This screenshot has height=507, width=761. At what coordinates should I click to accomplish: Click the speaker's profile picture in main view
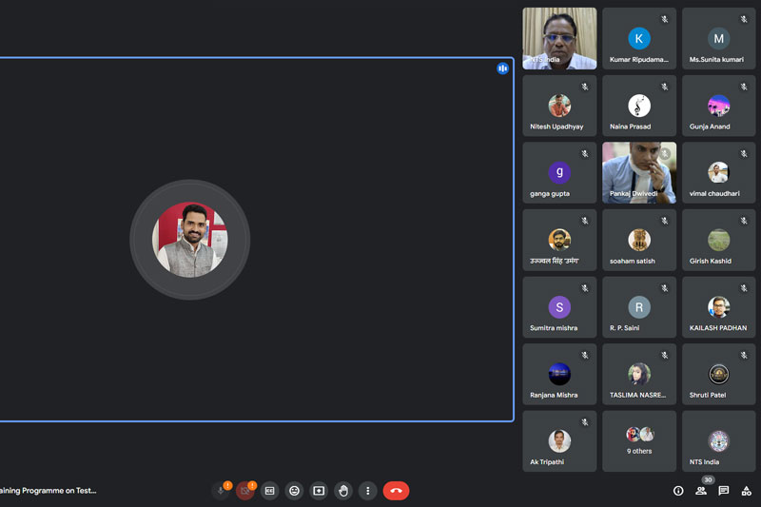click(x=189, y=240)
